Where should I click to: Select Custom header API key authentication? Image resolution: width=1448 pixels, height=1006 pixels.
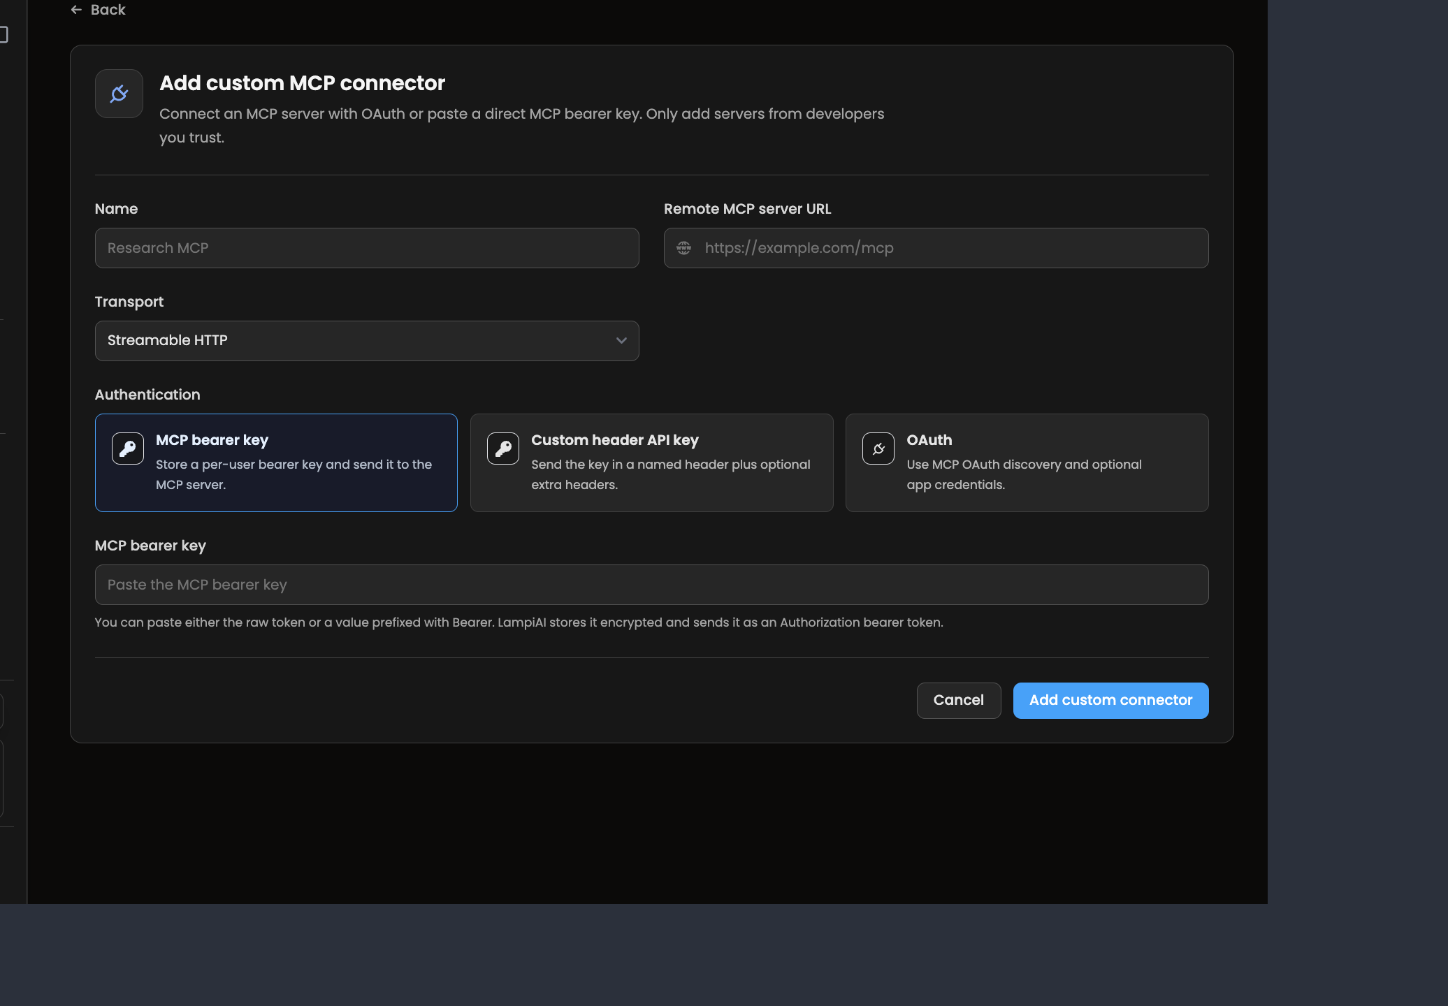(x=652, y=462)
